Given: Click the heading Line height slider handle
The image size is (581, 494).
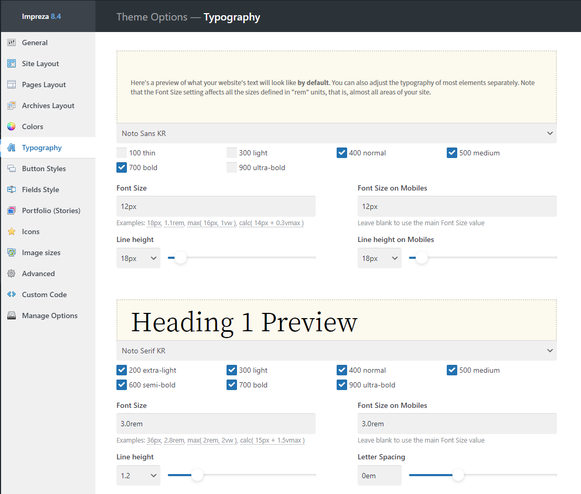Looking at the screenshot, I should (x=198, y=475).
